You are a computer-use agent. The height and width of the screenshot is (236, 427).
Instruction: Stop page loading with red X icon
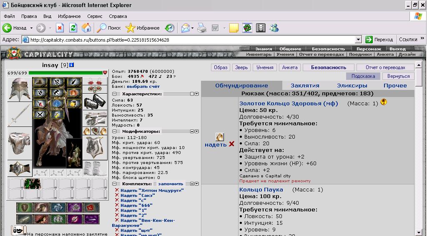click(60, 28)
